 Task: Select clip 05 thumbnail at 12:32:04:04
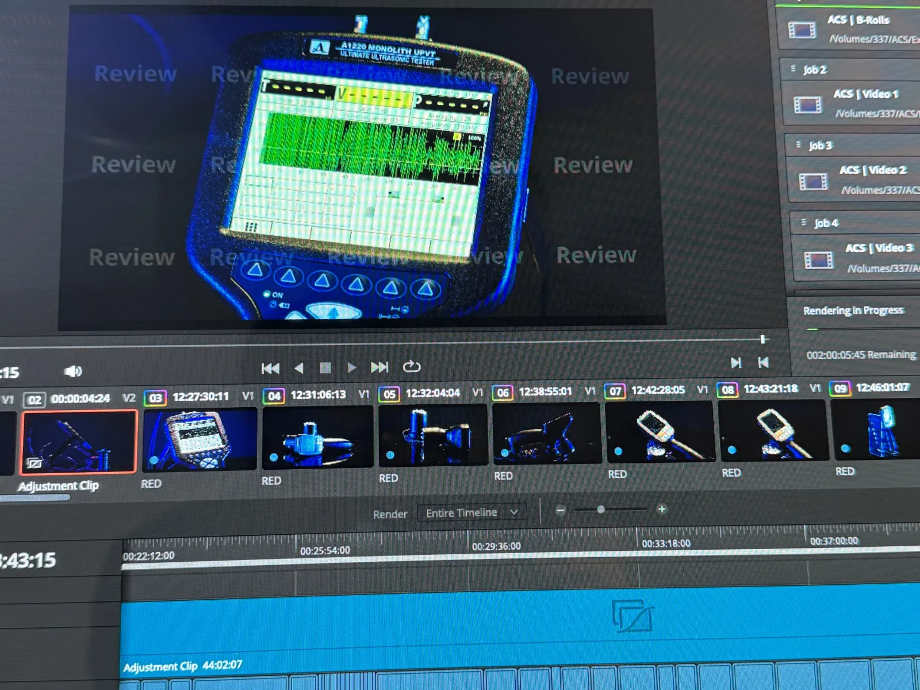(432, 435)
